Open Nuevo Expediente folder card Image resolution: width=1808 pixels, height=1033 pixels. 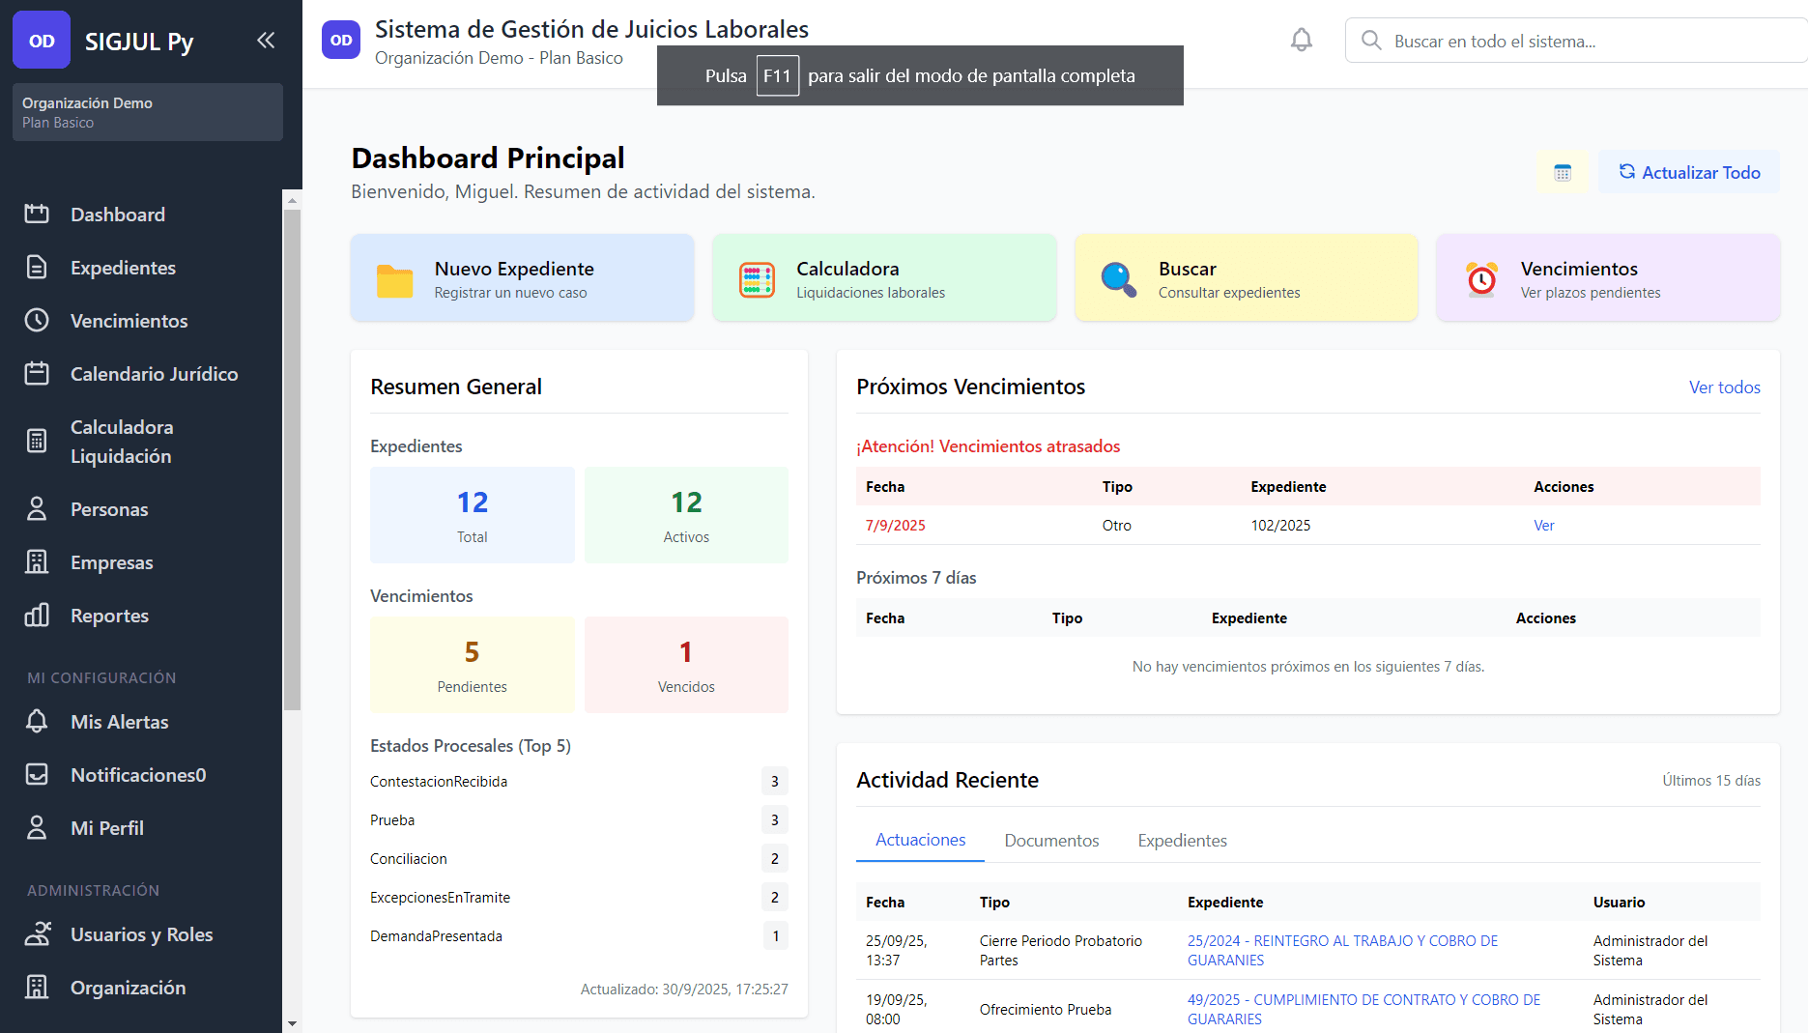click(522, 278)
